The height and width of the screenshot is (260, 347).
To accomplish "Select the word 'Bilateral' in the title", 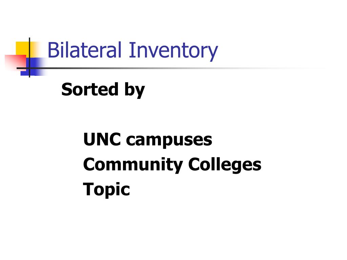I will pos(84,50).
